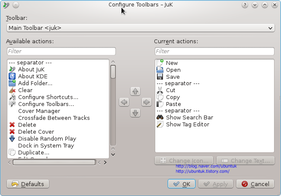This screenshot has width=281, height=196.
Task: Click the Defaults button
Action: point(28,184)
